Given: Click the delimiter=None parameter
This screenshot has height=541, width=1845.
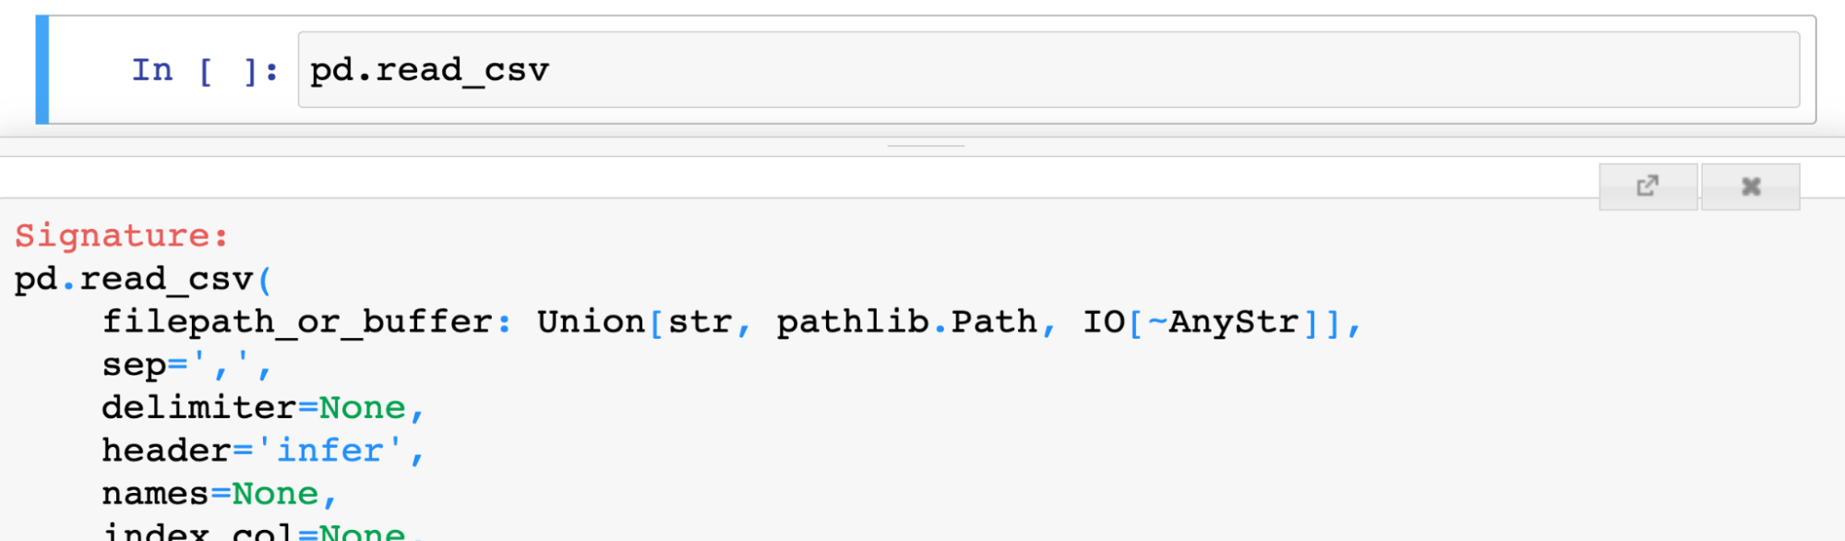Looking at the screenshot, I should pyautogui.click(x=262, y=407).
